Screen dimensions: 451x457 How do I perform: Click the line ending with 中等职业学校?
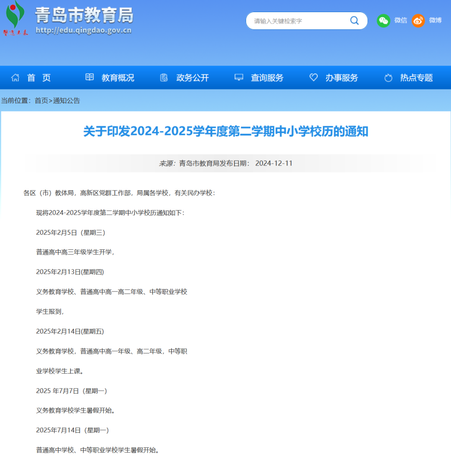point(111,292)
